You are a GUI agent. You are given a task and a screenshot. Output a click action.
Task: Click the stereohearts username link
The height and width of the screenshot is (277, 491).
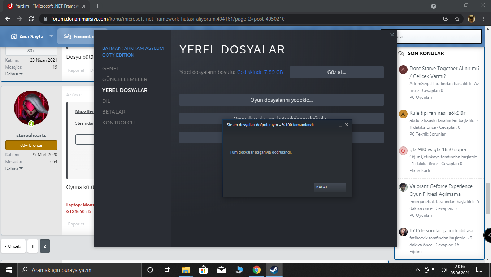pyautogui.click(x=31, y=135)
